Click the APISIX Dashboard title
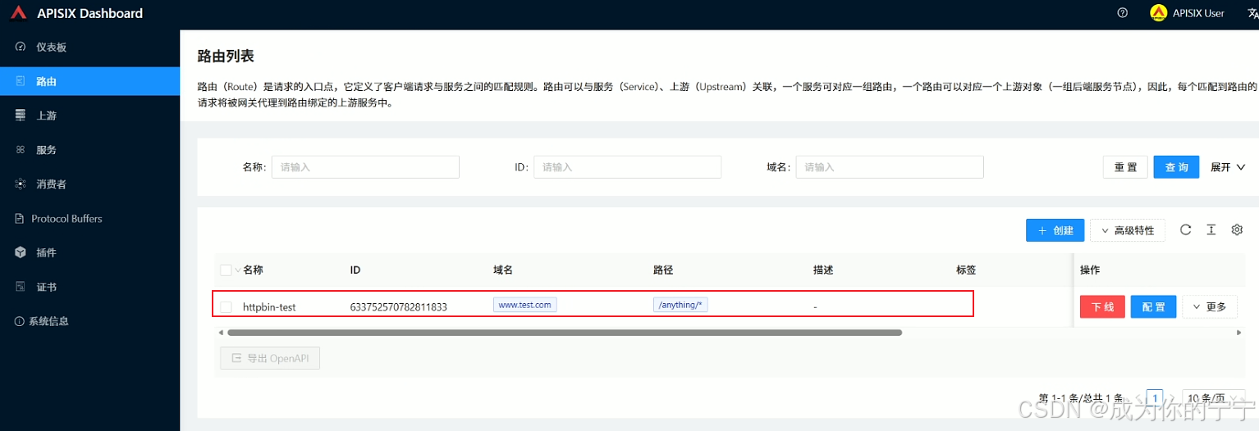Viewport: 1259px width, 431px height. 89,13
